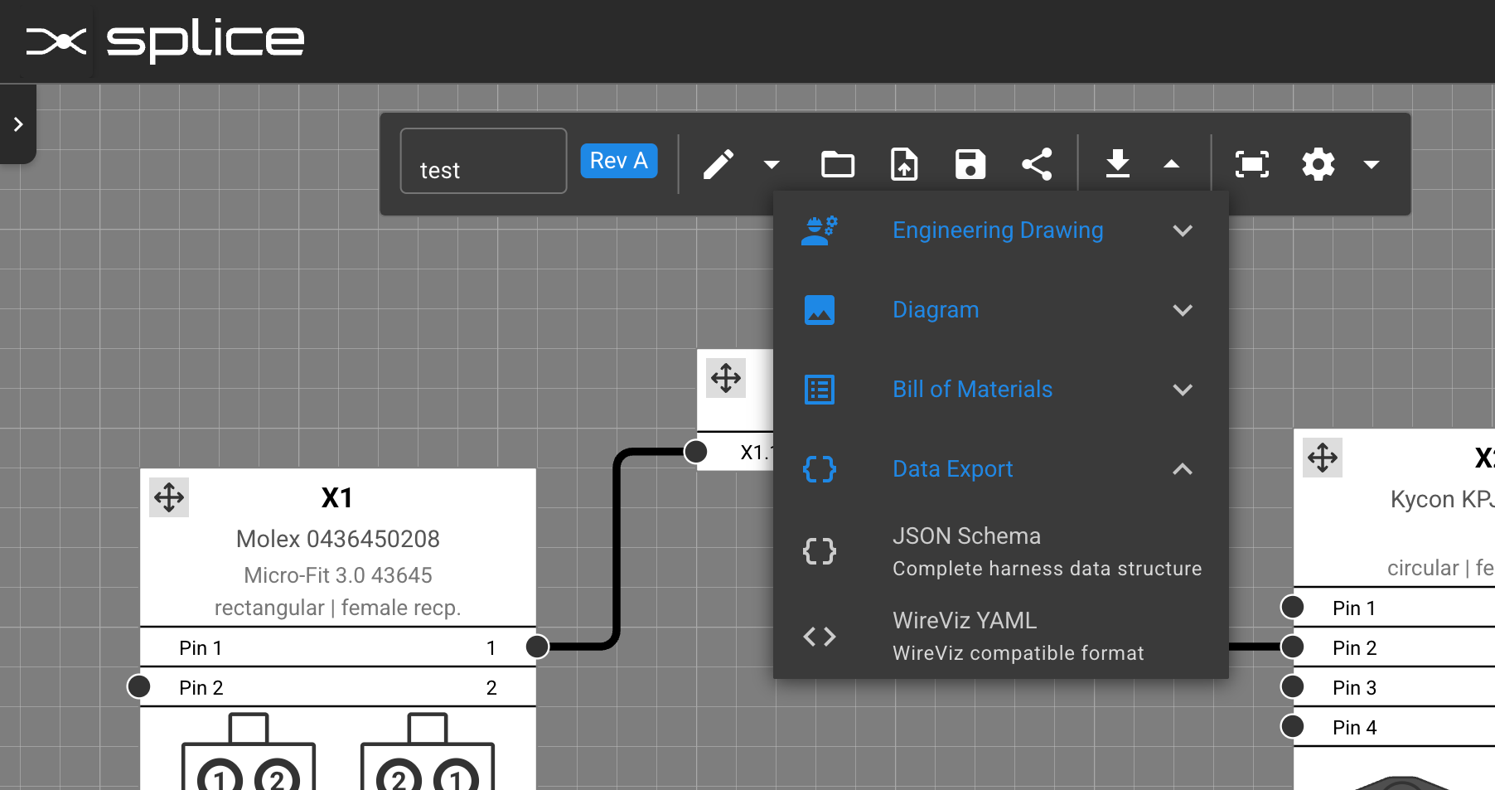Open settings with the gear icon
Screen dimensions: 1495x790
pos(1318,164)
